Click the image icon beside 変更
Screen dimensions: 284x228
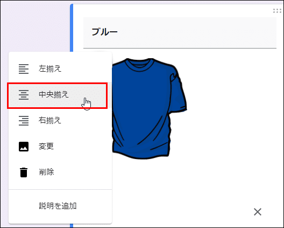tap(24, 147)
